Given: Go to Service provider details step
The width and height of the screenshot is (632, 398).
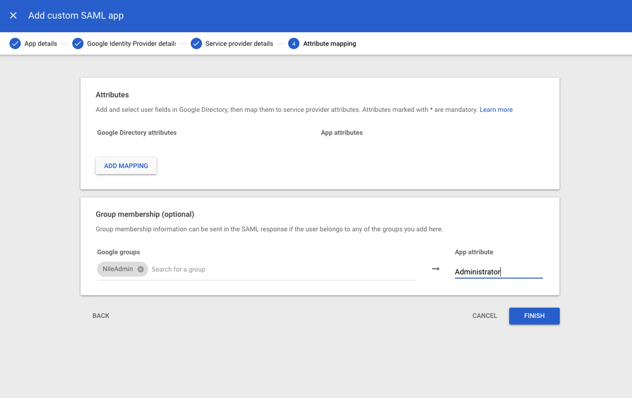Looking at the screenshot, I should pos(239,44).
